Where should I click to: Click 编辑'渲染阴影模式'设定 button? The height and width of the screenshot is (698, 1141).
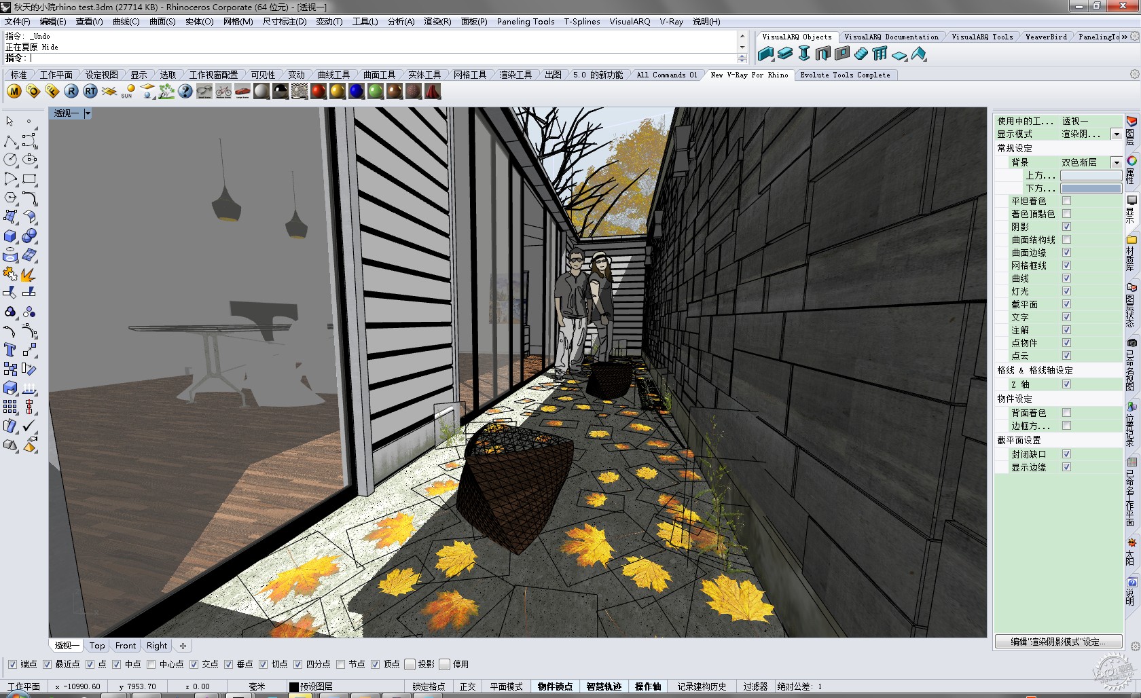click(x=1058, y=642)
